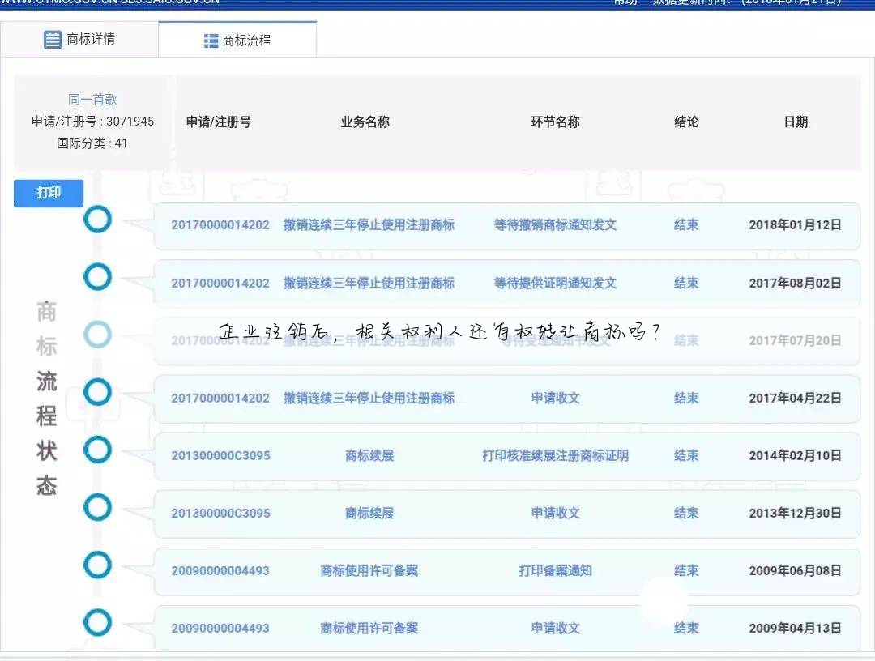
Task: Click 商标使用许可备案 in the 2009年06月08日 row
Action: click(x=369, y=570)
